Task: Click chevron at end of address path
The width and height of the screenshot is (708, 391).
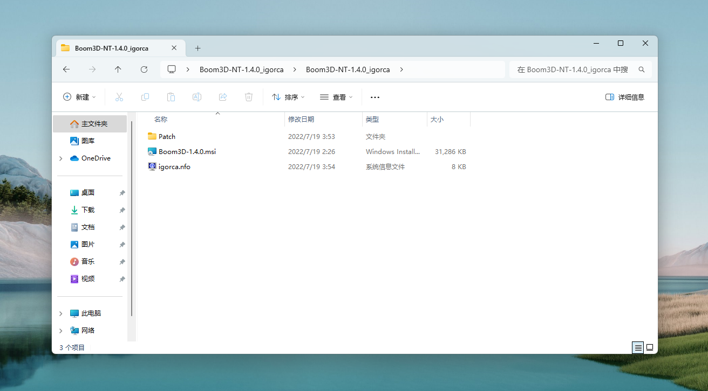Action: click(x=401, y=69)
